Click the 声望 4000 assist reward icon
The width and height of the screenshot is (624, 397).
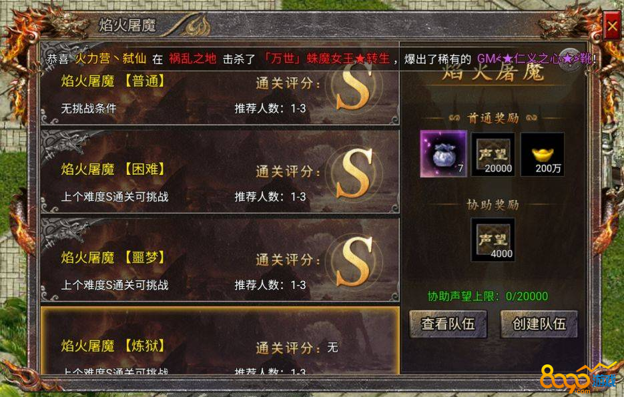pos(493,240)
